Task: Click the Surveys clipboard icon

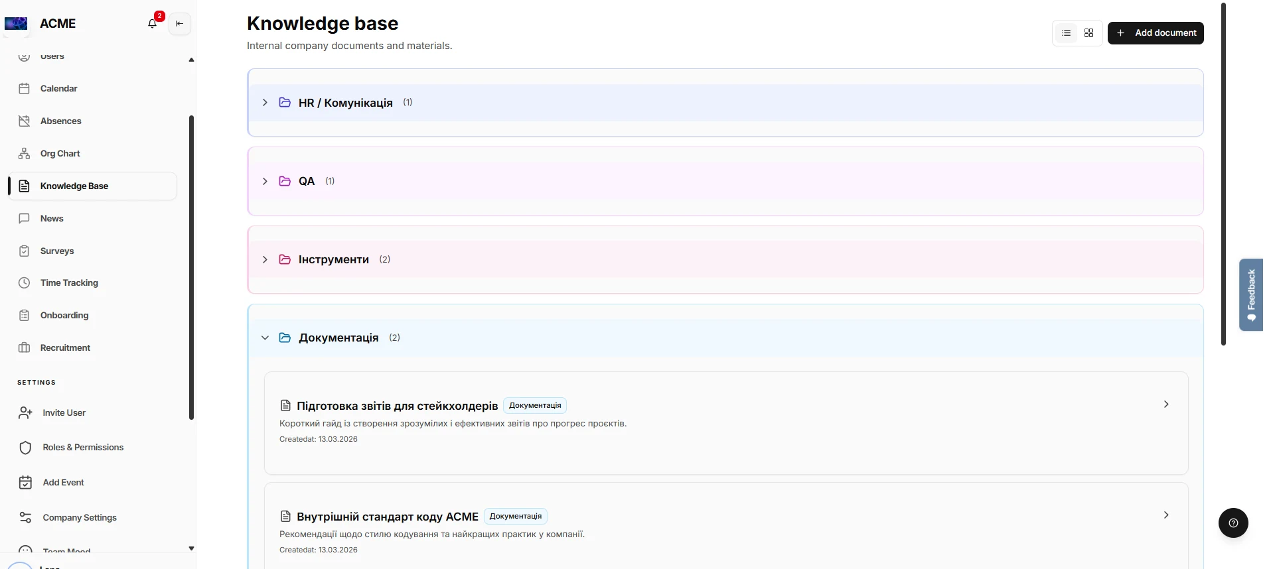Action: click(x=25, y=251)
